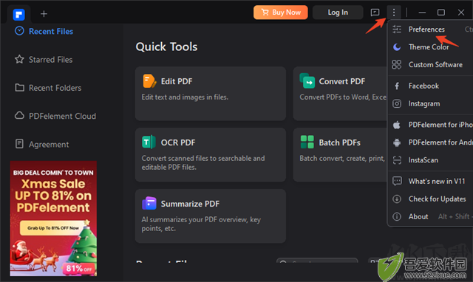Click the PDFelement home logo icon

tap(18, 14)
